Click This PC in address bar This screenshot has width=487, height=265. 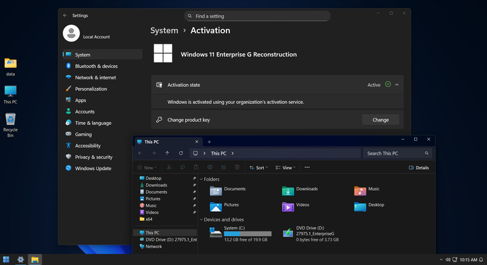218,153
